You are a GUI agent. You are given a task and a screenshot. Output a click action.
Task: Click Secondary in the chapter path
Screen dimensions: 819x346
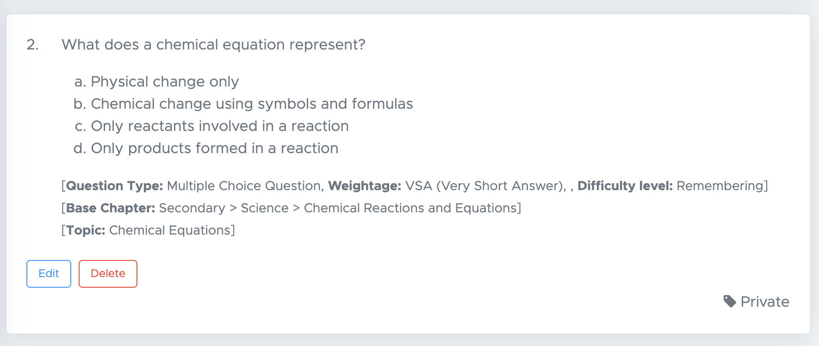192,208
